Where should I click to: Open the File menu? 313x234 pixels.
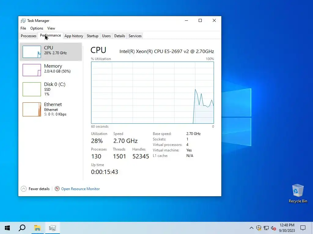pos(23,28)
